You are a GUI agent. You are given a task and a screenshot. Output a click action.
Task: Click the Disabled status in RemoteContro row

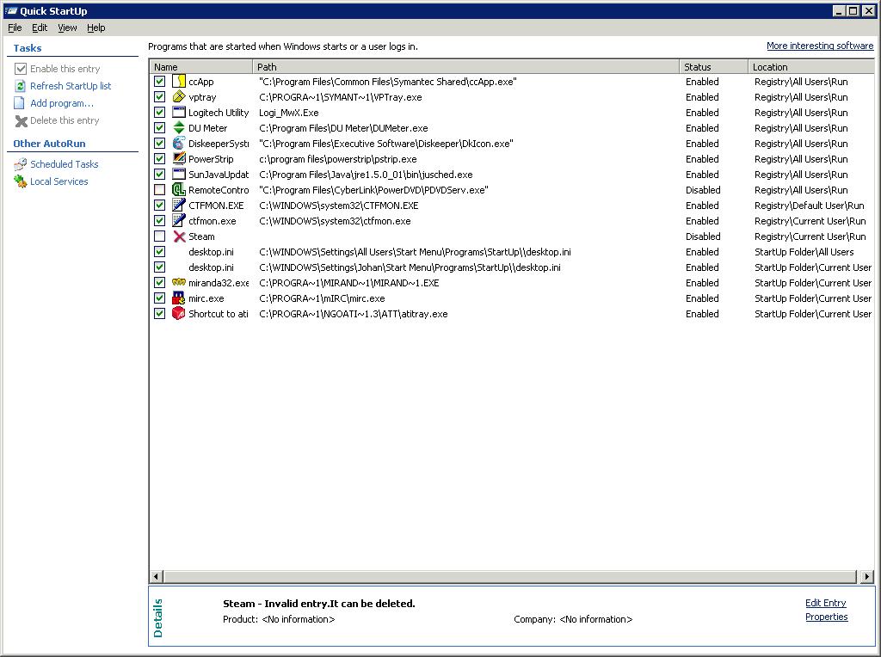pyautogui.click(x=703, y=190)
